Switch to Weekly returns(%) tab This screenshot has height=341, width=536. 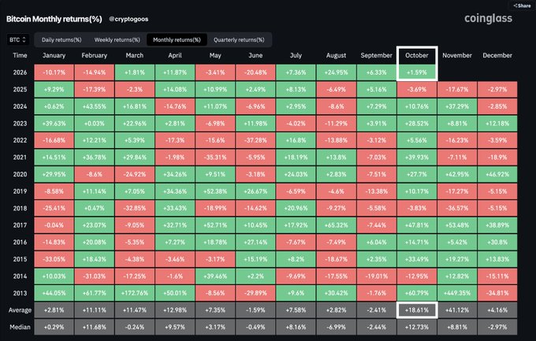tap(117, 39)
